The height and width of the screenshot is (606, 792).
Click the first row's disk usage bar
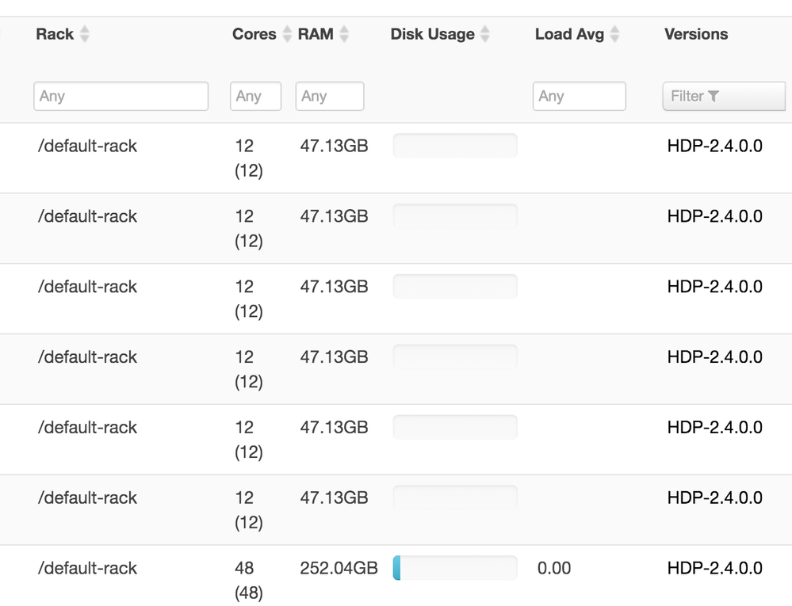(455, 146)
